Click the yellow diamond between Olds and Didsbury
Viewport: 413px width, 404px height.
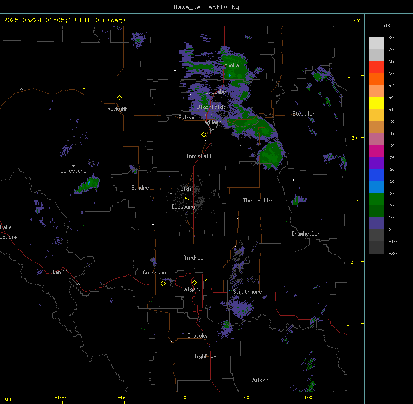click(x=186, y=200)
